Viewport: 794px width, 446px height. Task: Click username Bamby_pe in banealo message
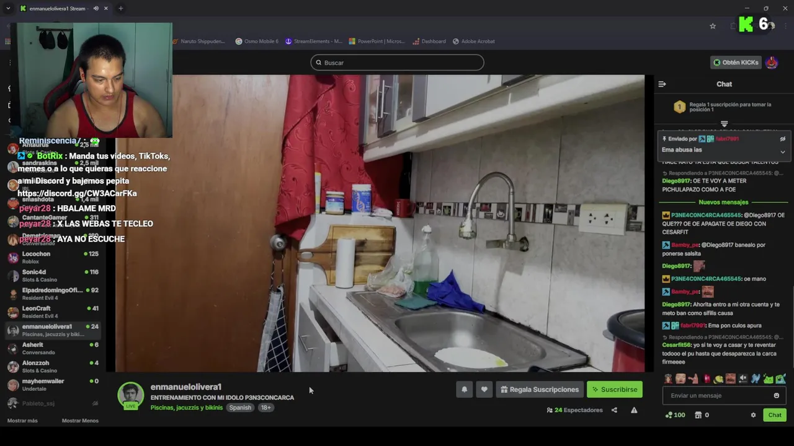point(685,245)
